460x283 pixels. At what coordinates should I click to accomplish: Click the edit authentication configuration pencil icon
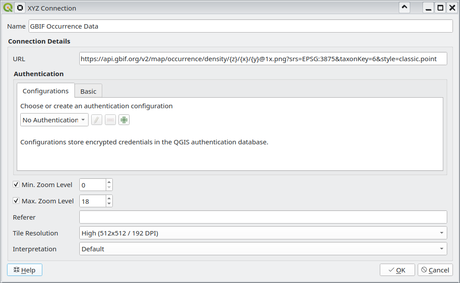96,120
